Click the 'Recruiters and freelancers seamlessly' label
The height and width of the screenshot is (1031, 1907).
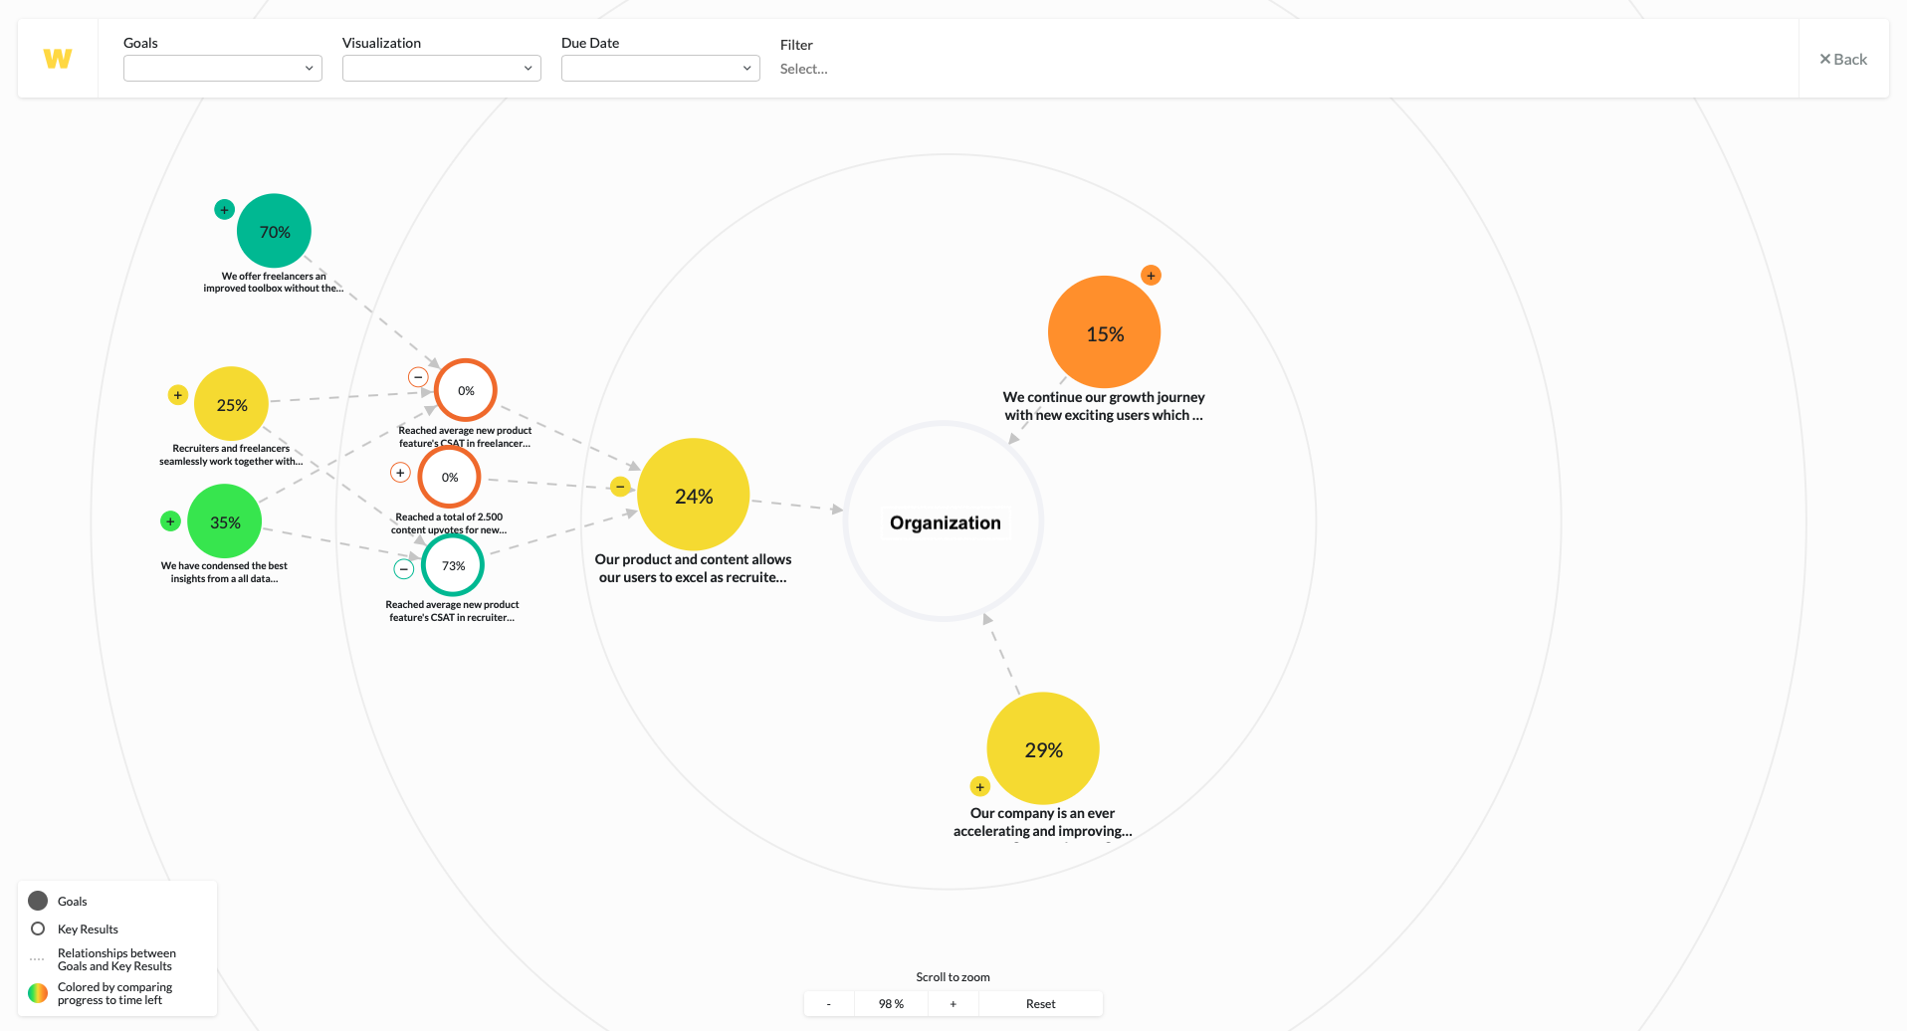[231, 455]
